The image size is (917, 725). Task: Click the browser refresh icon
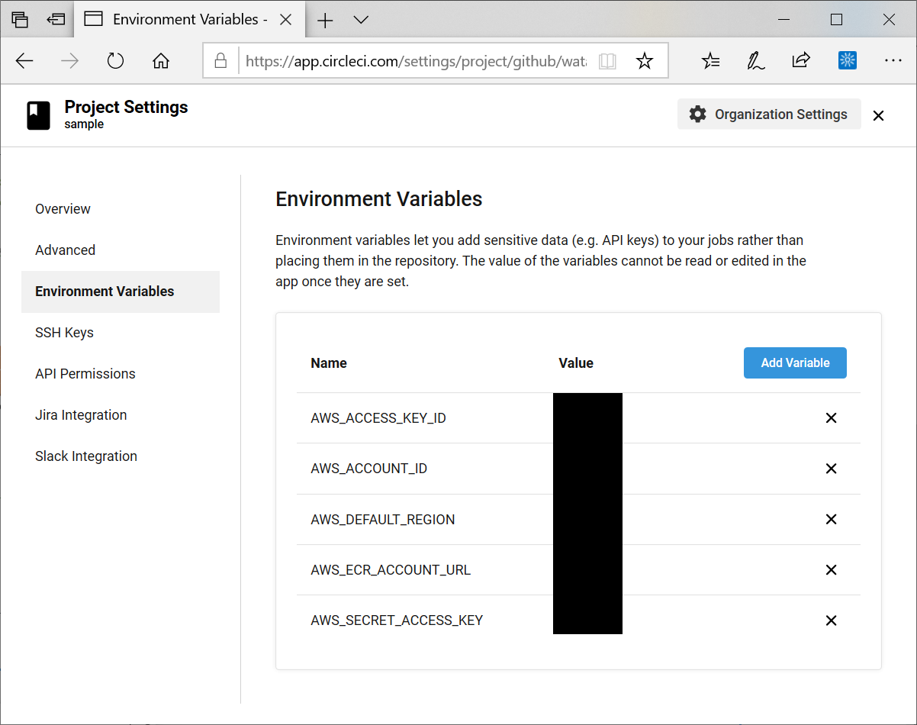click(115, 61)
